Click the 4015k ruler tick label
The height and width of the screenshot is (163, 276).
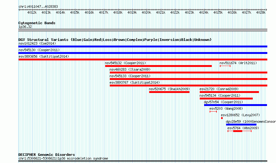[x=75, y=12]
